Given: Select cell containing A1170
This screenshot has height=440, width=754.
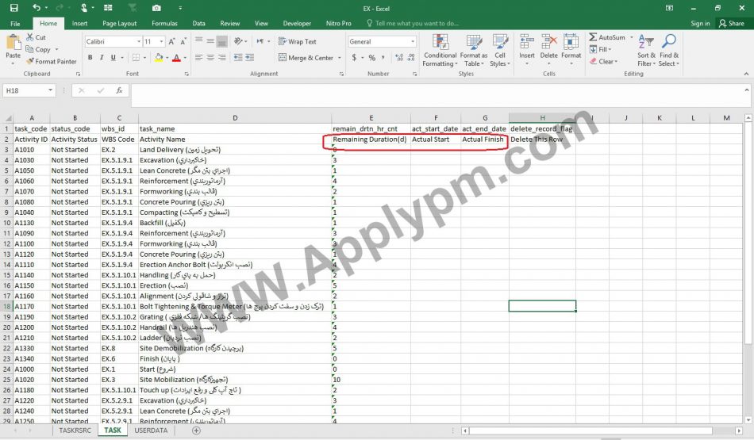Looking at the screenshot, I should 32,307.
